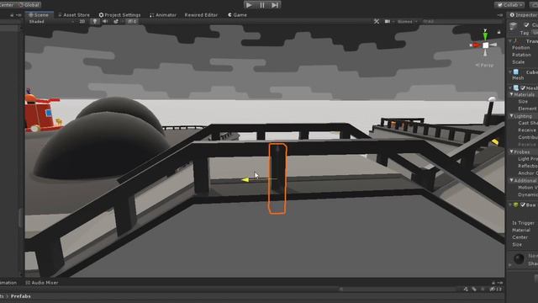Open the scene camera settings icon
The height and width of the screenshot is (303, 538).
coord(388,22)
